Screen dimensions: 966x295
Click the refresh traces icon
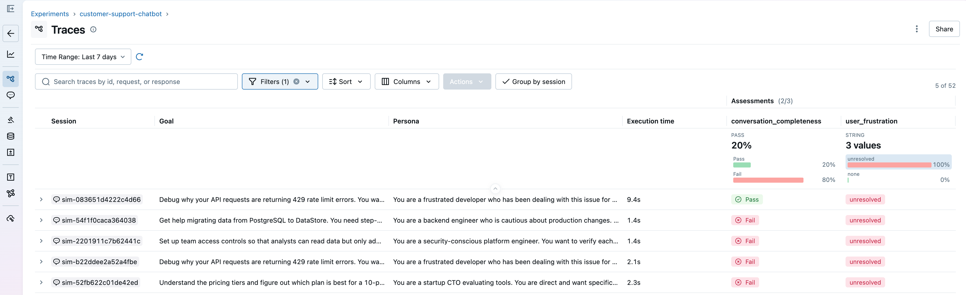(139, 56)
